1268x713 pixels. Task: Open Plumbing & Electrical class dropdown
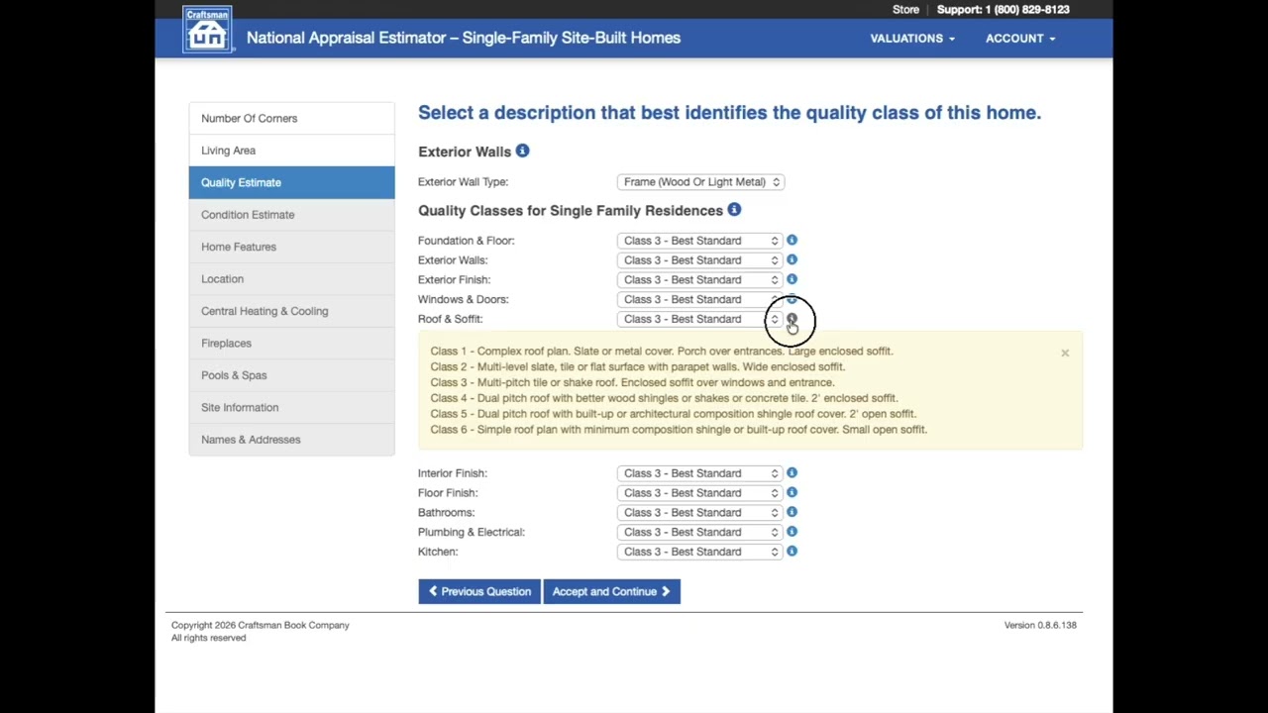pos(700,532)
